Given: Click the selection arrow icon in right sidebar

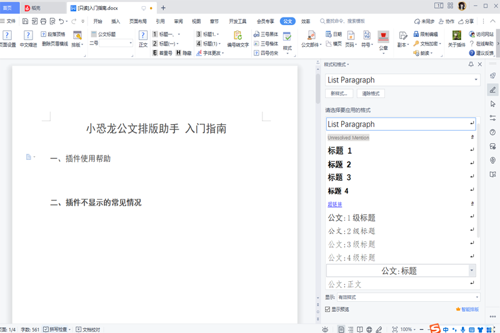Looking at the screenshot, I should [492, 104].
